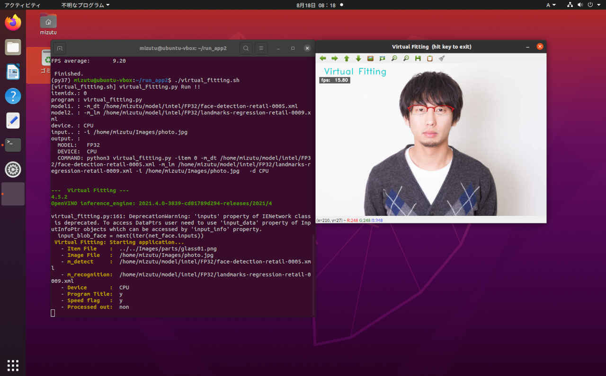Click the terminal window's vertical scrollbar
606x376 pixels.
[313, 274]
